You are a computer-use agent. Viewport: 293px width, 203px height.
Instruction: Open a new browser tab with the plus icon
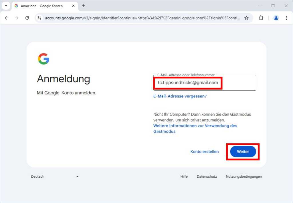click(x=83, y=6)
